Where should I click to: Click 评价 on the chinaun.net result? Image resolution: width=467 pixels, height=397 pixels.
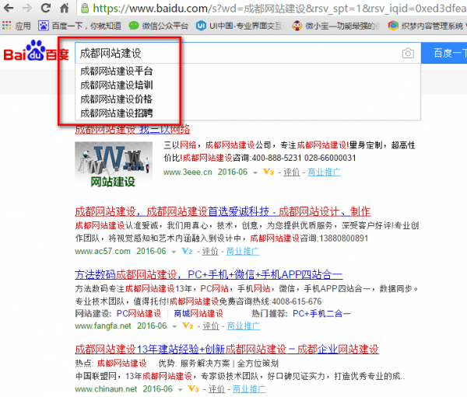coord(216,389)
